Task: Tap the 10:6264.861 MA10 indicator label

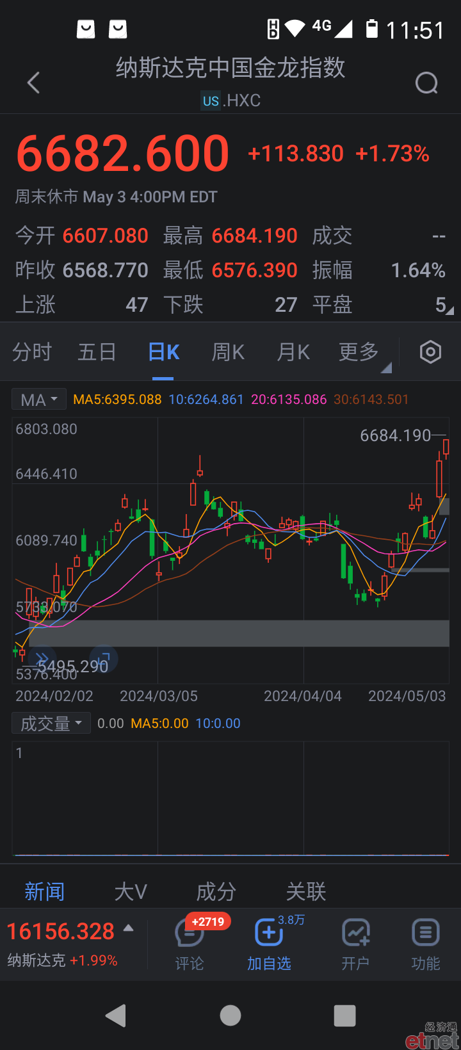Action: pos(206,400)
